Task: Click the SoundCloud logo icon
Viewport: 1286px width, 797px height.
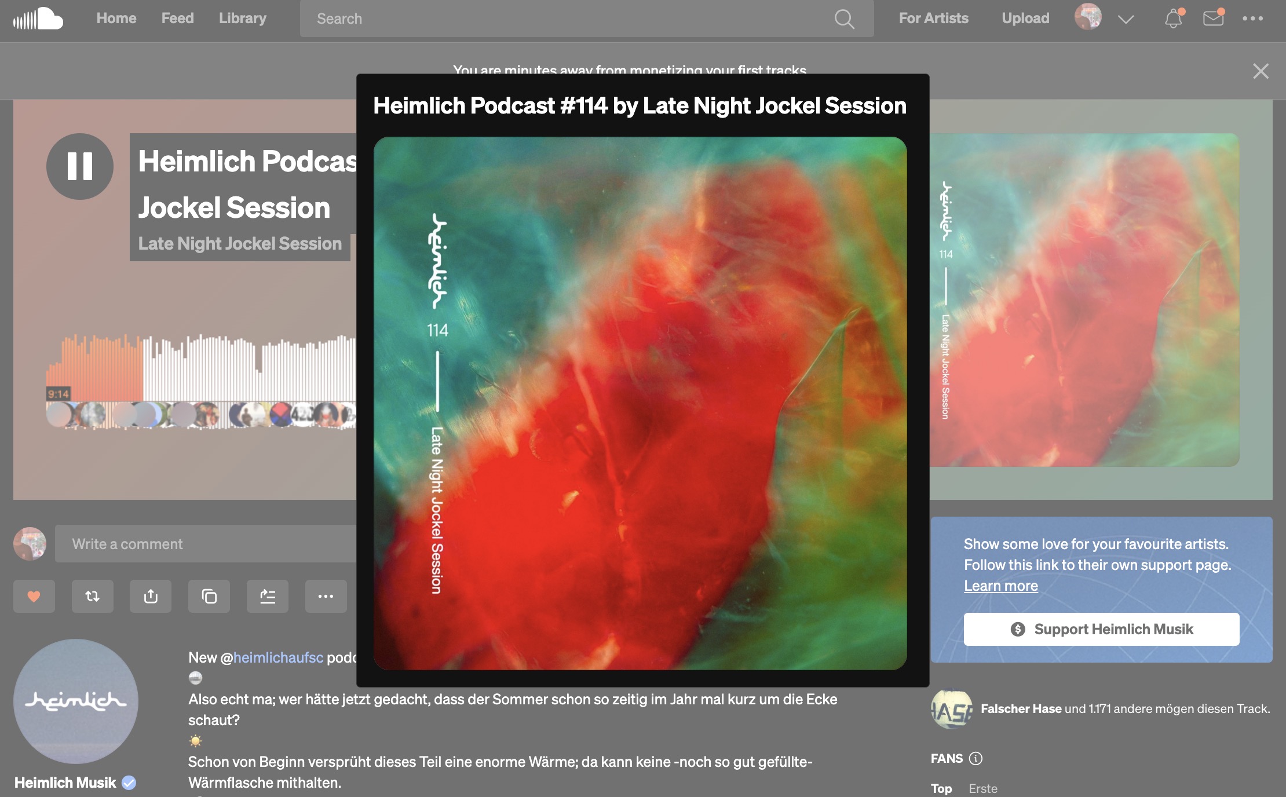Action: (38, 19)
